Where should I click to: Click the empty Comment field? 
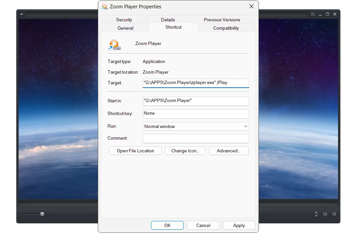click(196, 139)
